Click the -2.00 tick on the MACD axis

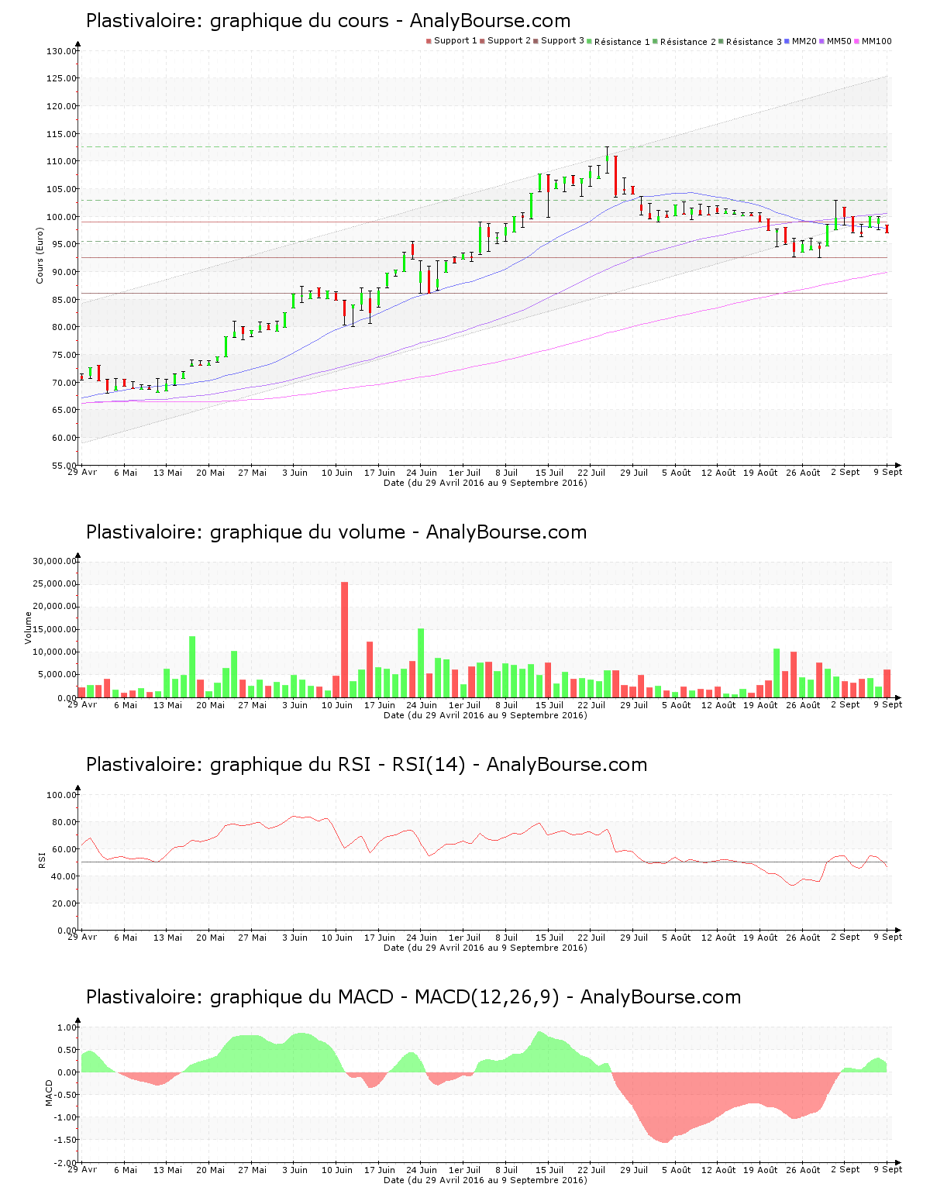[x=65, y=1163]
